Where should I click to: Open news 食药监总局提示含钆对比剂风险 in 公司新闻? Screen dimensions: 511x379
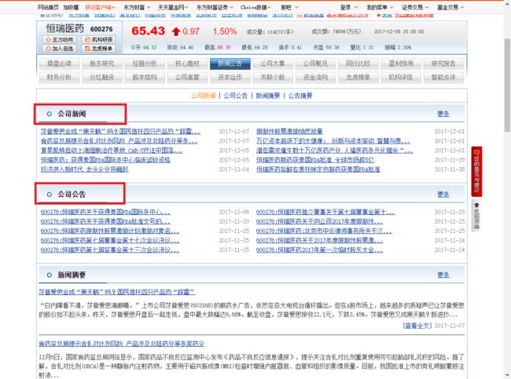[x=119, y=141]
